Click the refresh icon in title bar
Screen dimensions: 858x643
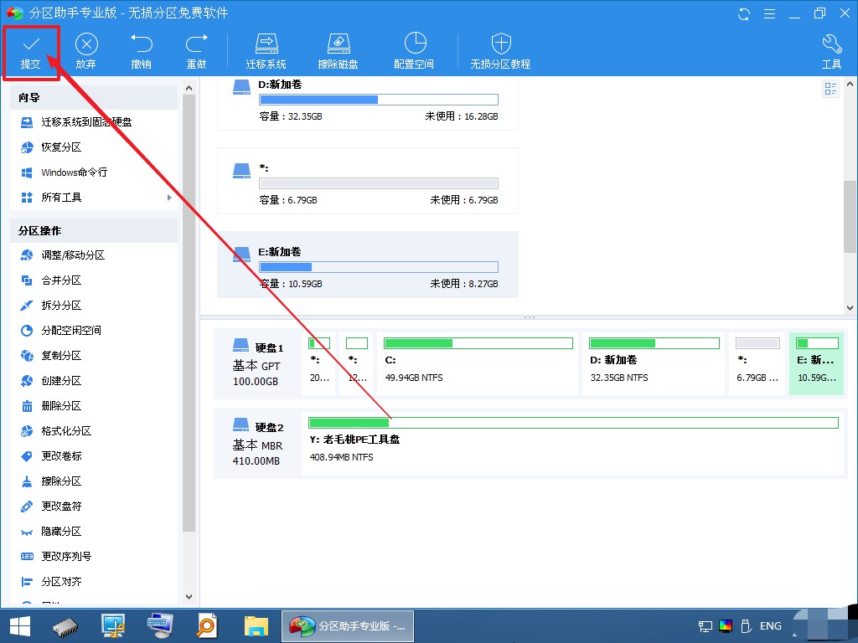point(744,13)
